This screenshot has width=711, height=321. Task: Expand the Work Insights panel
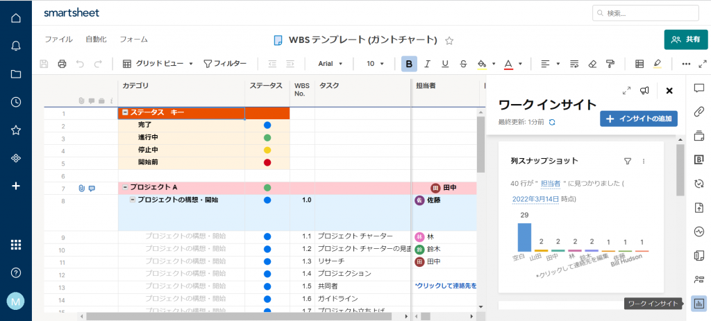[x=627, y=91]
